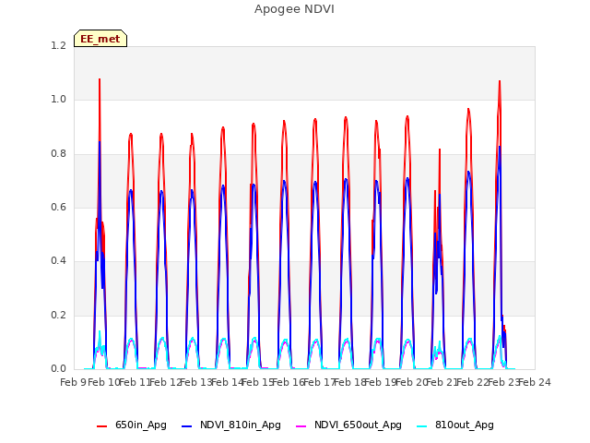Viewport: 590px width, 443px height.
Task: Click the red 650in_Apg legend swatch
Action: (x=102, y=426)
